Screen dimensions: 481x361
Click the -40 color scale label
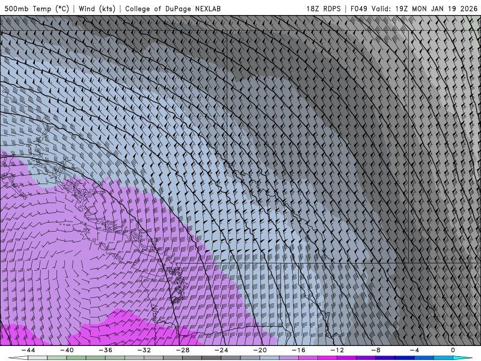pos(67,350)
